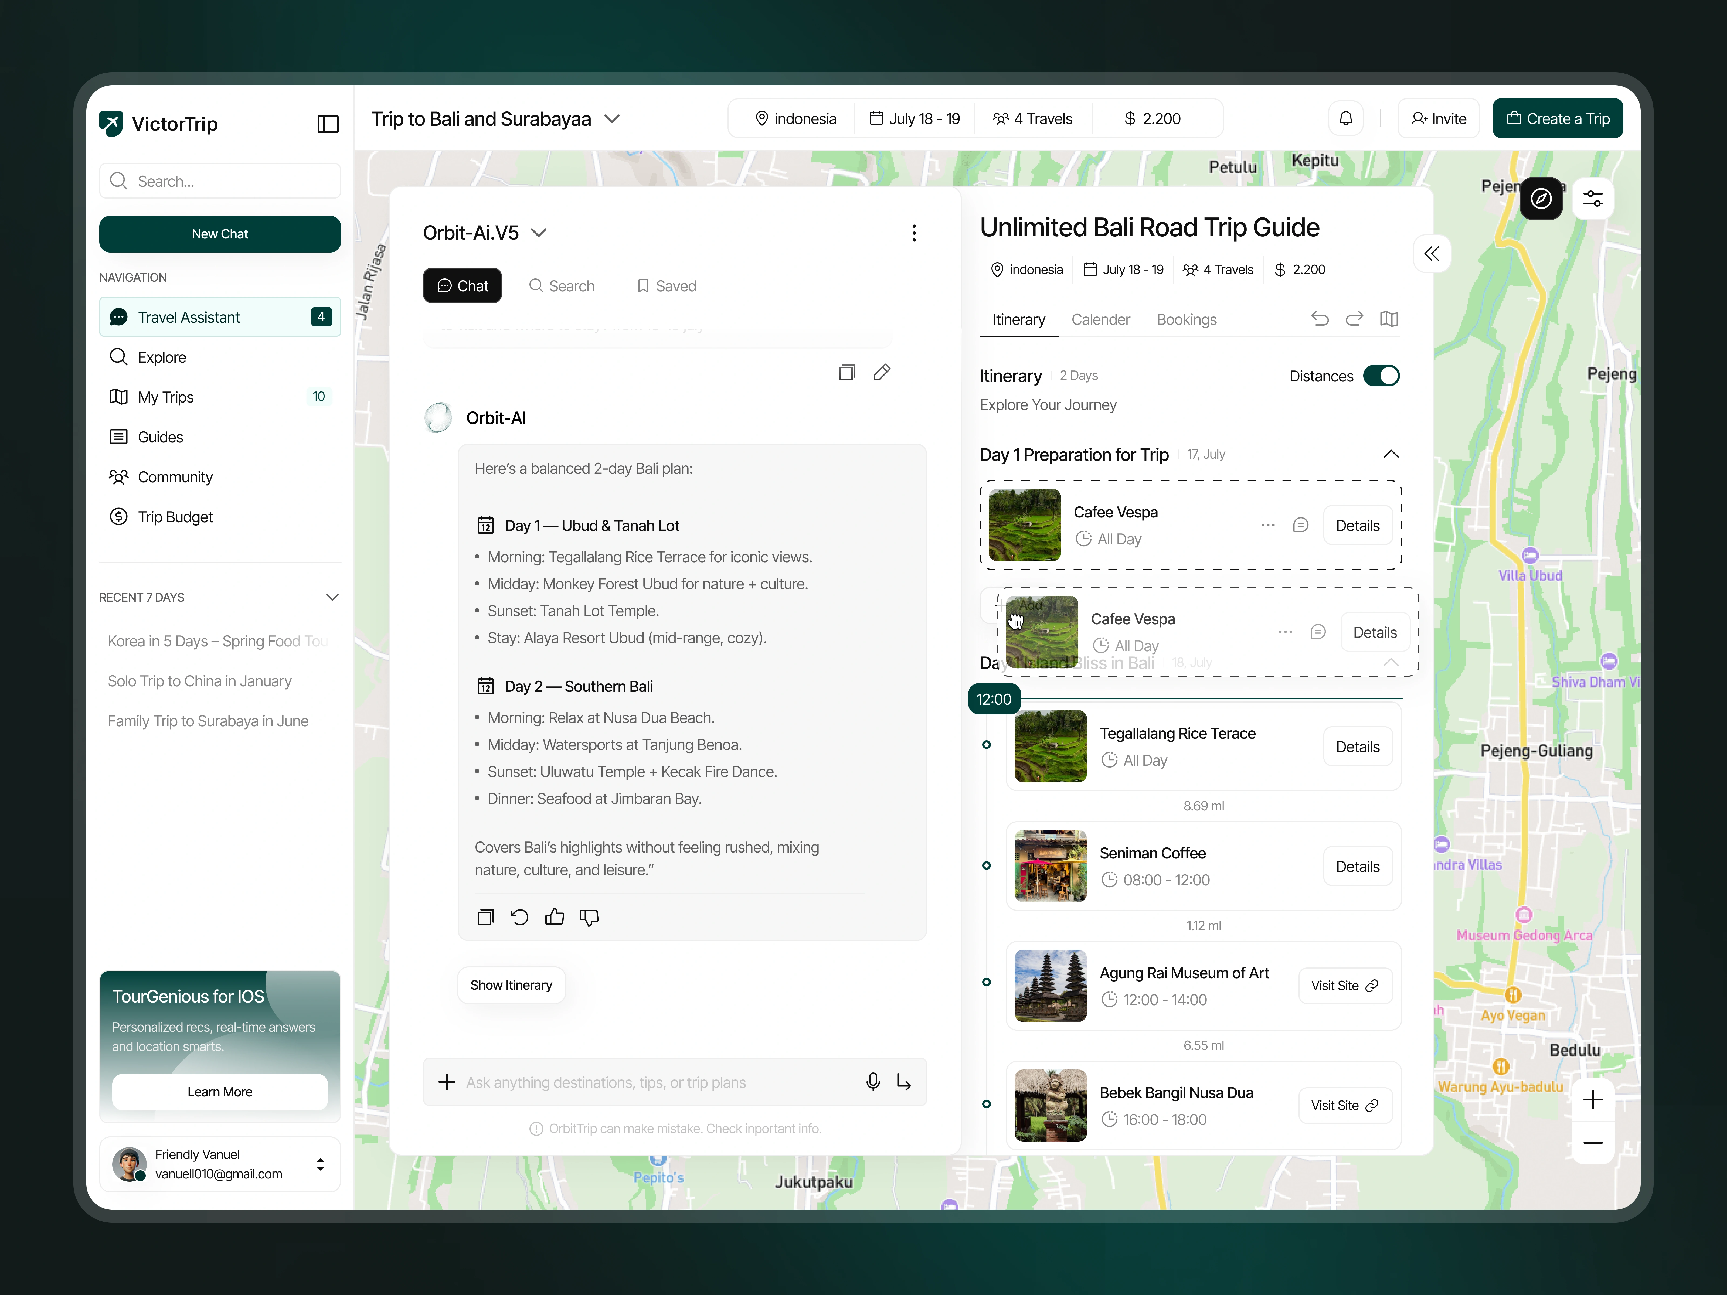Open the notifications bell
Image resolution: width=1727 pixels, height=1295 pixels.
pos(1346,119)
